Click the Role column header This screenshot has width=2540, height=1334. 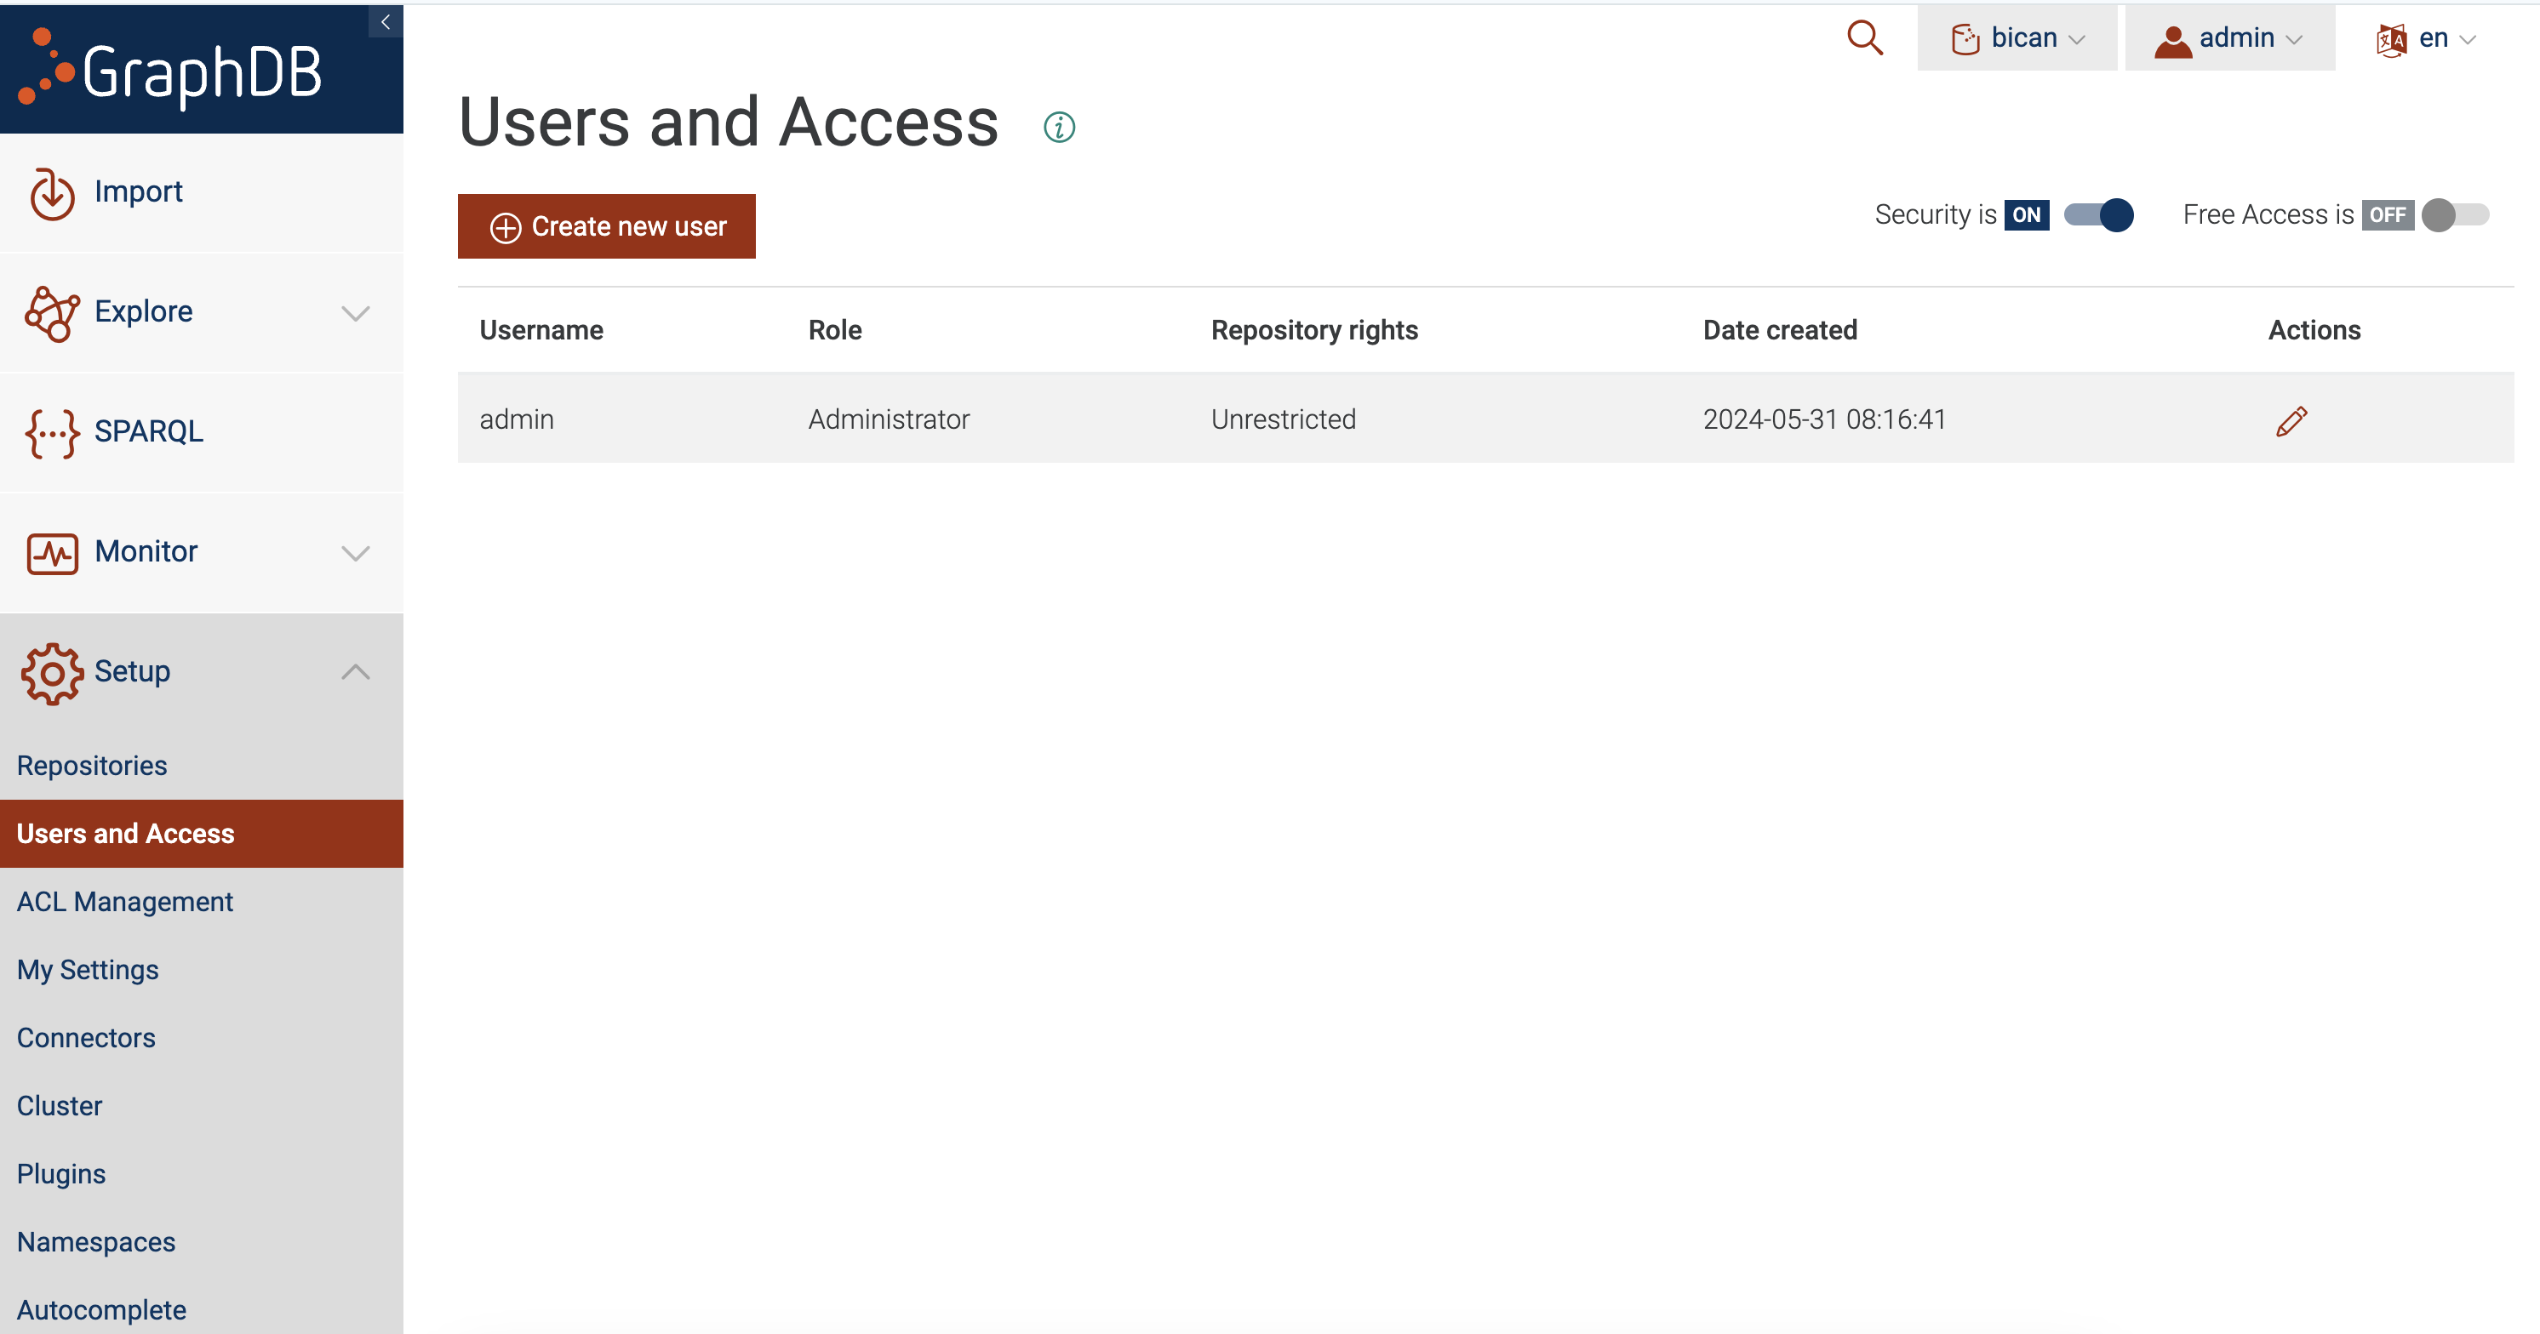point(835,330)
